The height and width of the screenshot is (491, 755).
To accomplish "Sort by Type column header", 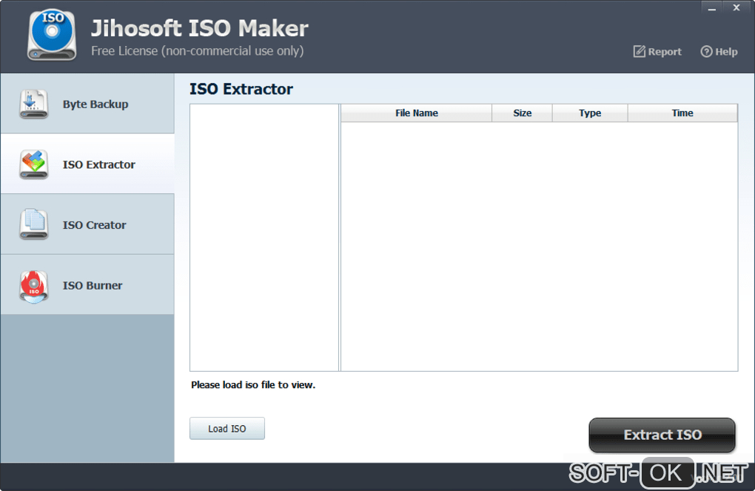I will (x=590, y=113).
